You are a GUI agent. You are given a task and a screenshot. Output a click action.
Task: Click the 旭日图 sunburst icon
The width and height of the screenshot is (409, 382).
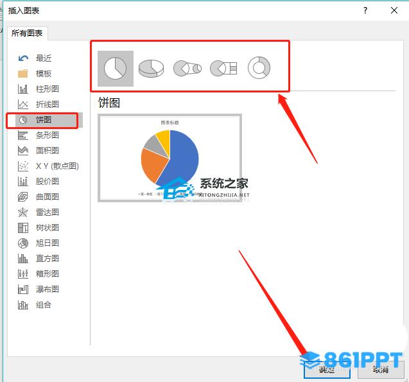point(23,243)
